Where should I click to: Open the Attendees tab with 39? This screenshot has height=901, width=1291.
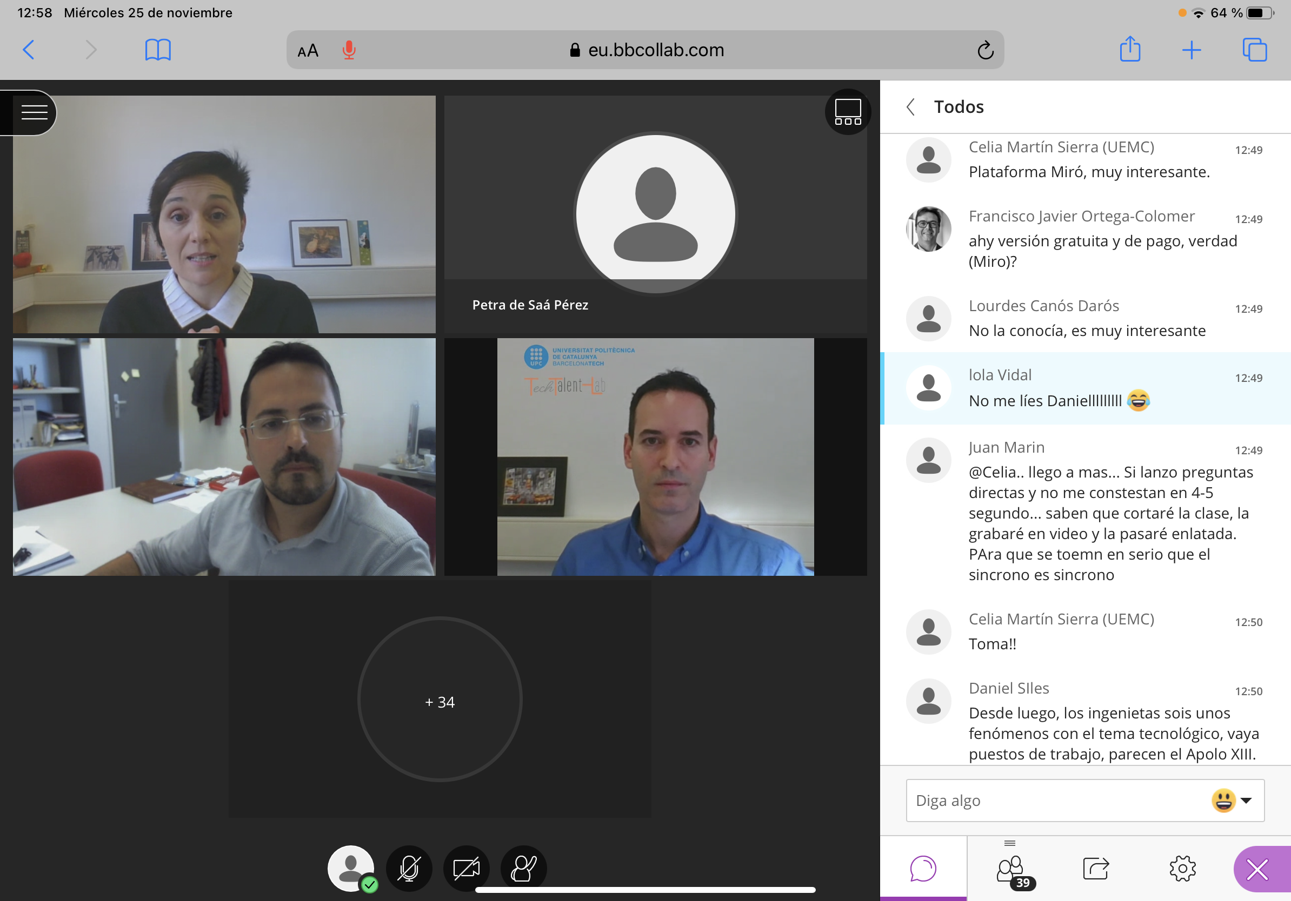coord(1011,870)
